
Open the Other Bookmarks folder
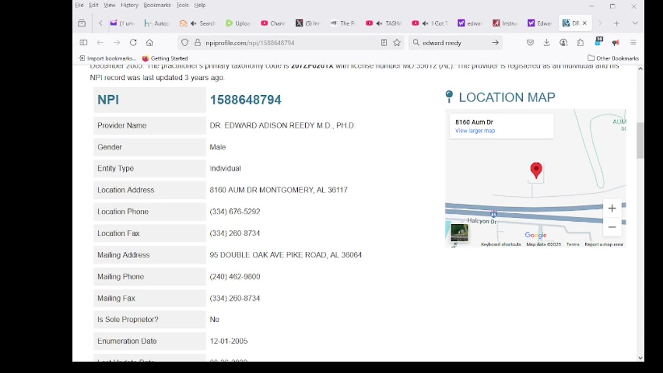tap(613, 58)
